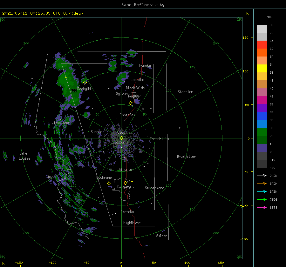Image resolution: width=286 pixels, height=267 pixels.
Task: Click the ThreeHills label
Action: coord(159,139)
